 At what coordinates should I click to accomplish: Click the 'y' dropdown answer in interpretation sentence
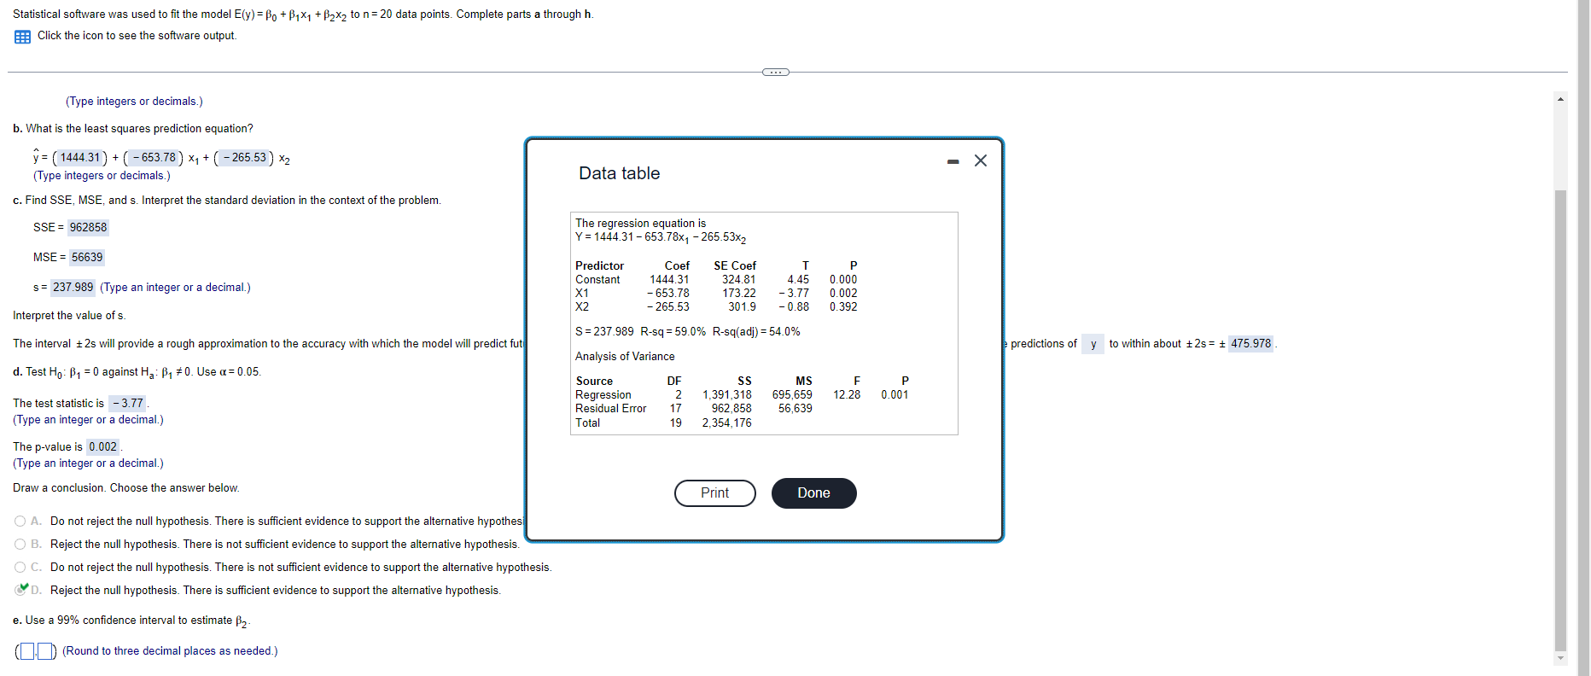[x=1093, y=344]
